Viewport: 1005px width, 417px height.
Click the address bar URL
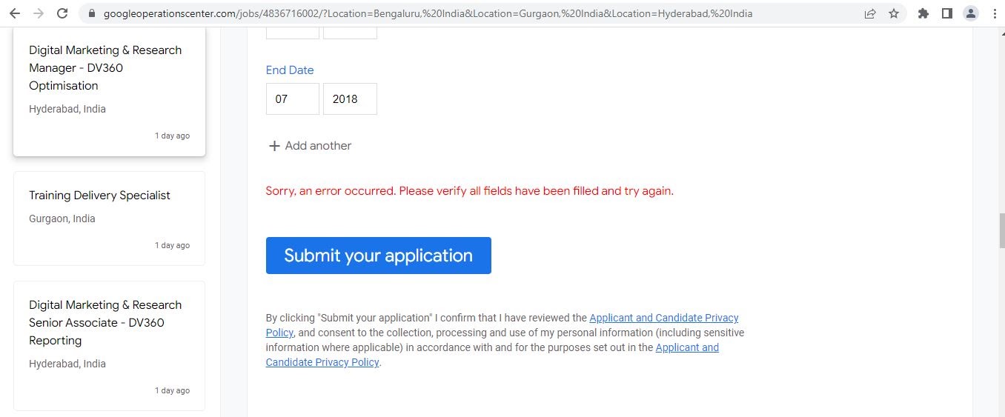(x=428, y=13)
